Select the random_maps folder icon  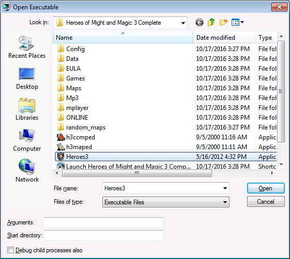pos(60,127)
